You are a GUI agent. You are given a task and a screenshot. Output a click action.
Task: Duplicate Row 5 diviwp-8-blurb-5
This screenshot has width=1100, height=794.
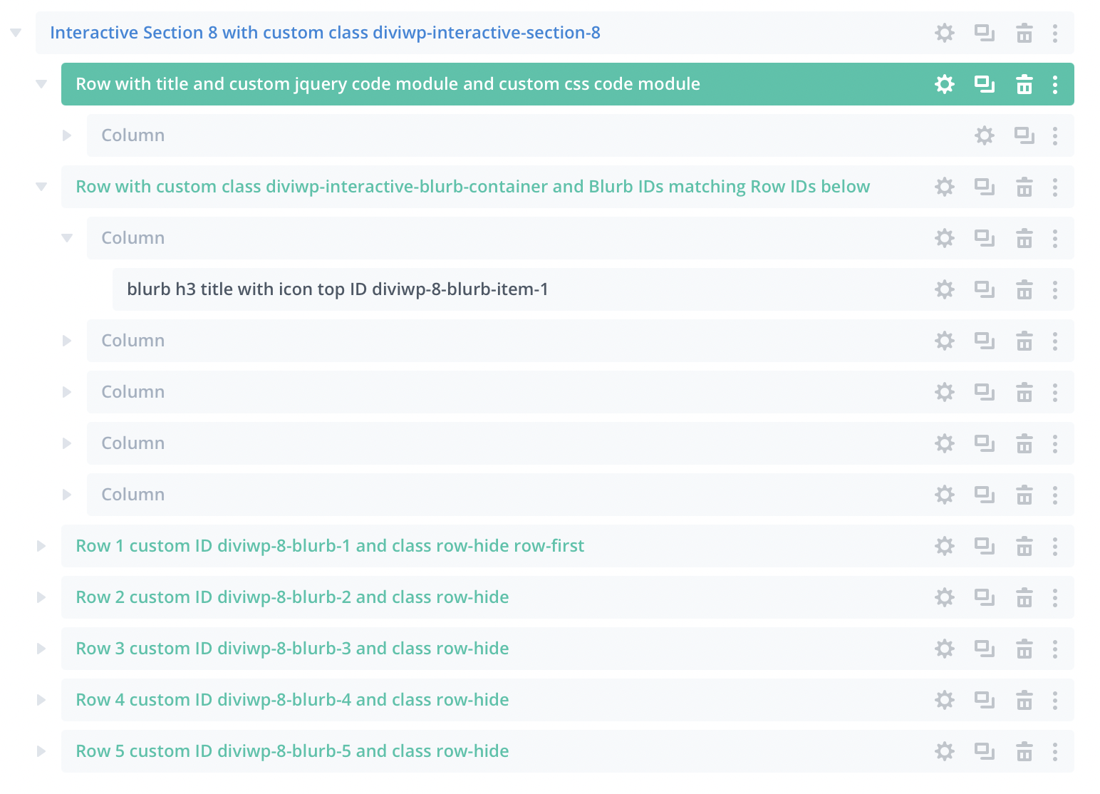[x=985, y=751]
